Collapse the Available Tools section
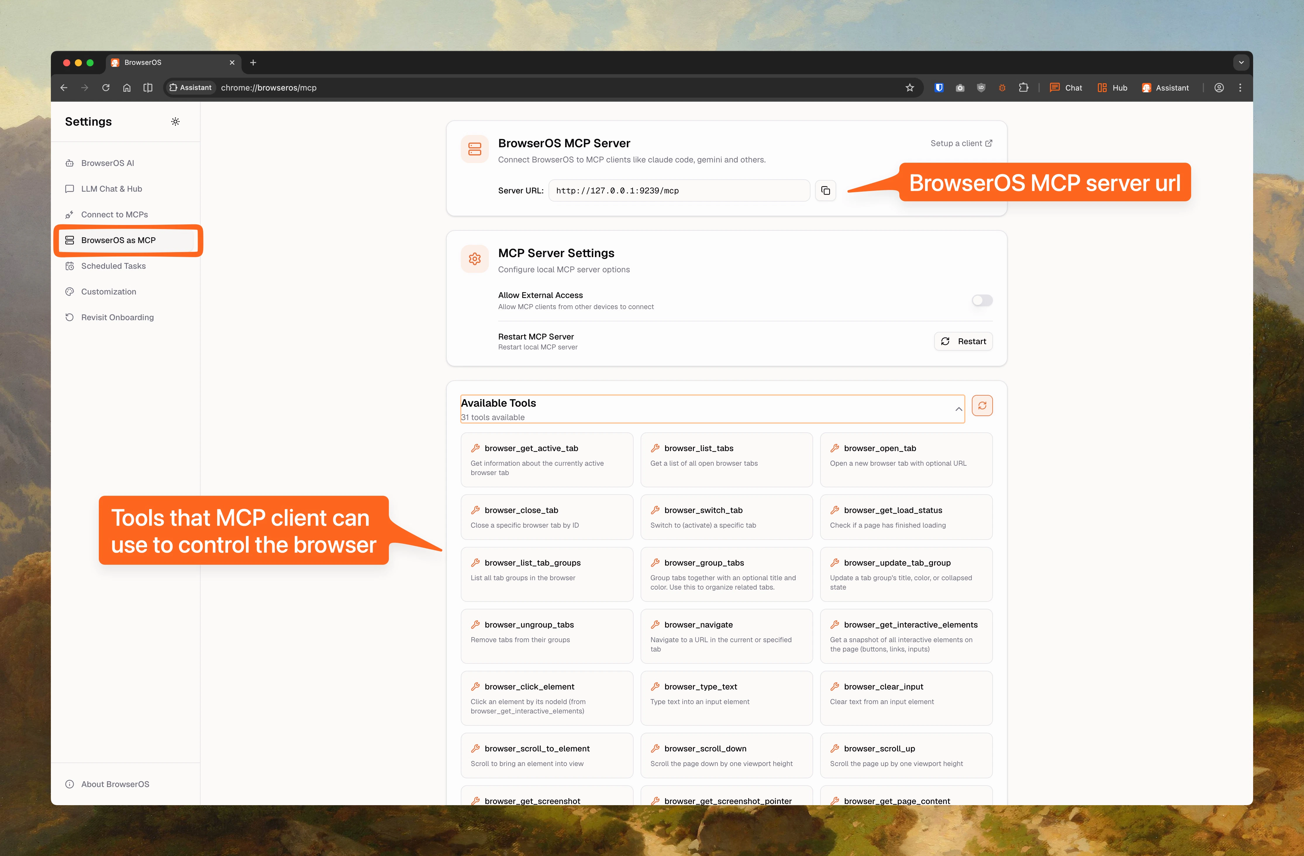Image resolution: width=1304 pixels, height=856 pixels. click(x=959, y=409)
